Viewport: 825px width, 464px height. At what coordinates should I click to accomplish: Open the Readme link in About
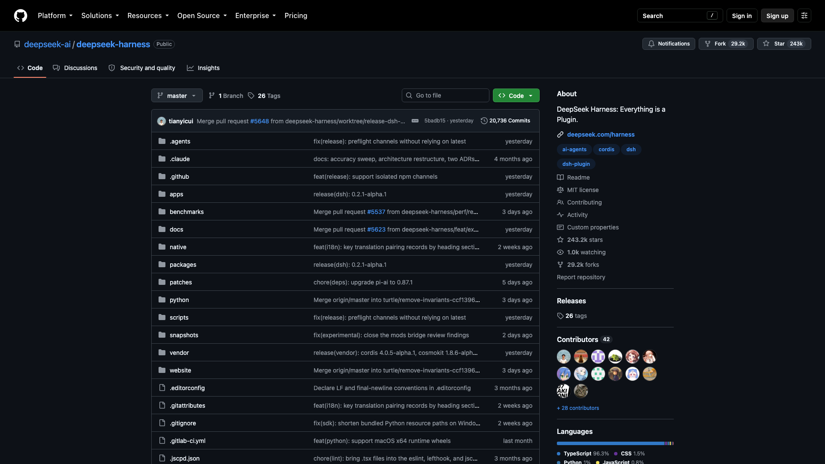[x=573, y=177]
